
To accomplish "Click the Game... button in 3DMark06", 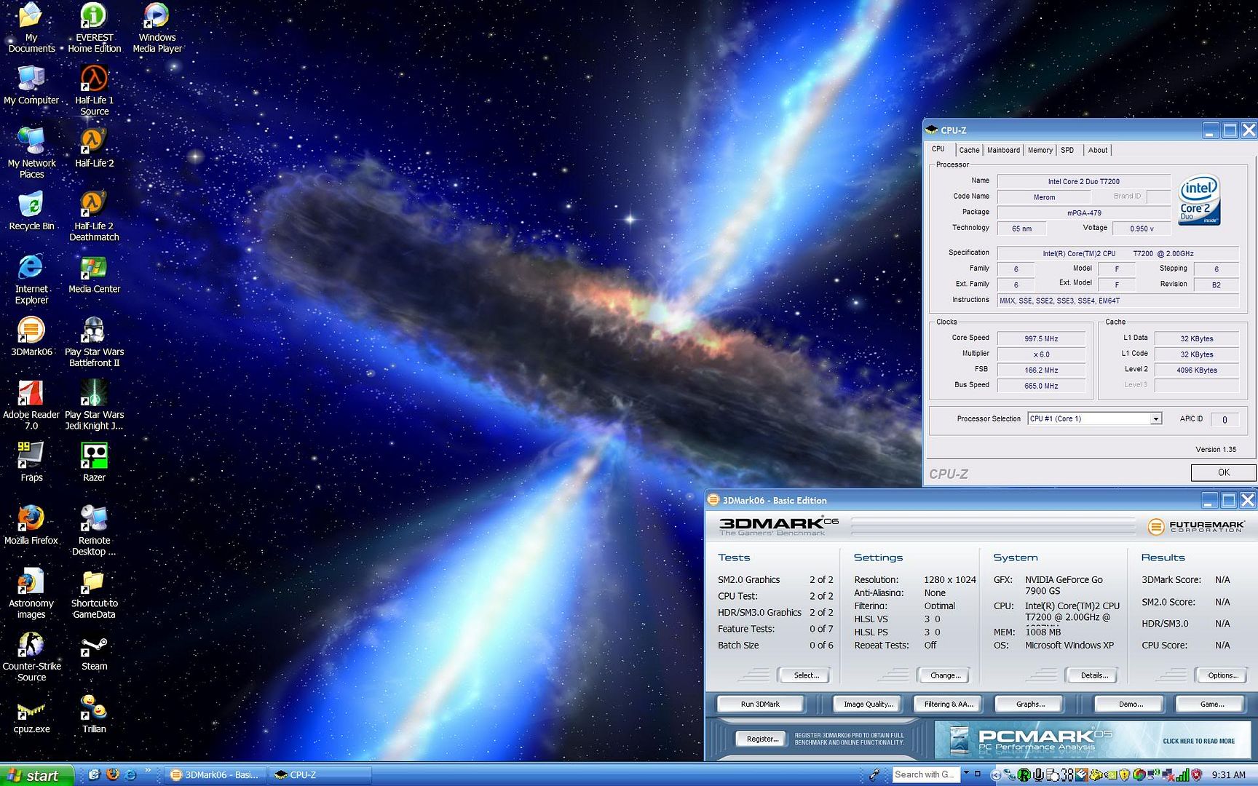I will [1212, 704].
